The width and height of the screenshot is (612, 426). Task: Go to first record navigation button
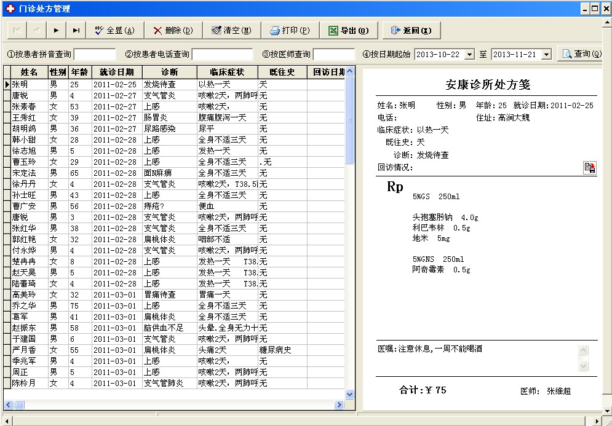[x=17, y=31]
